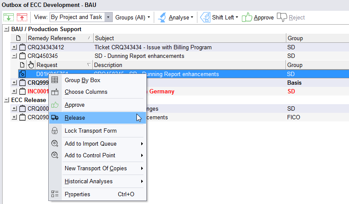Click the grey thumbs-down Reject icon

point(282,17)
